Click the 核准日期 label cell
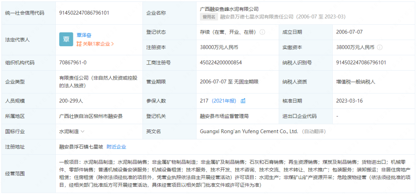 coord(305,101)
